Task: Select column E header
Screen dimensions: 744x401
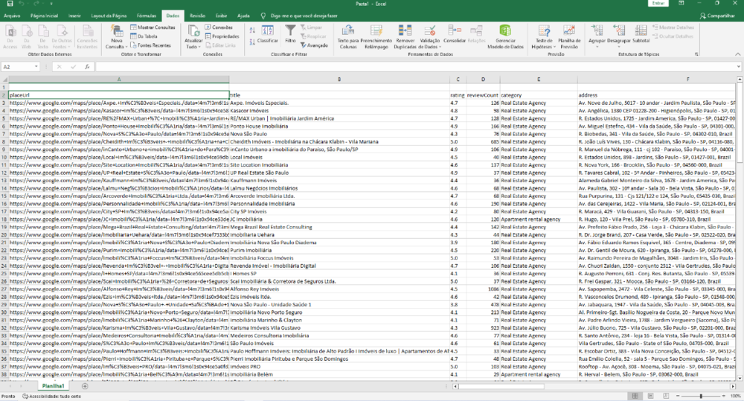Action: click(539, 80)
